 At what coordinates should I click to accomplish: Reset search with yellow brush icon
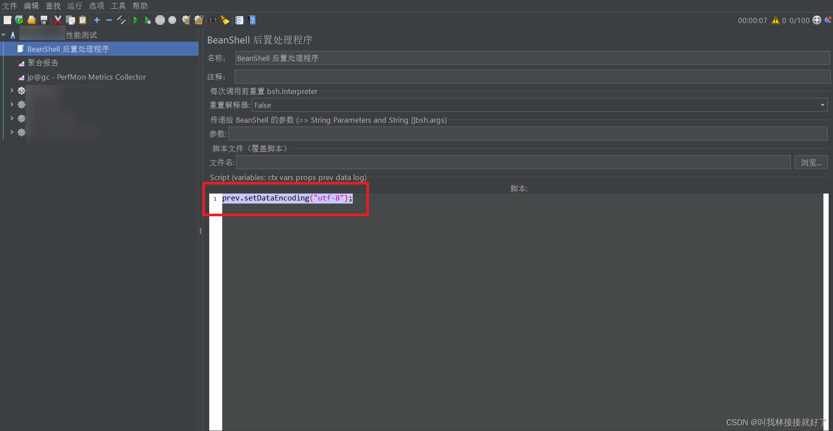tap(225, 20)
